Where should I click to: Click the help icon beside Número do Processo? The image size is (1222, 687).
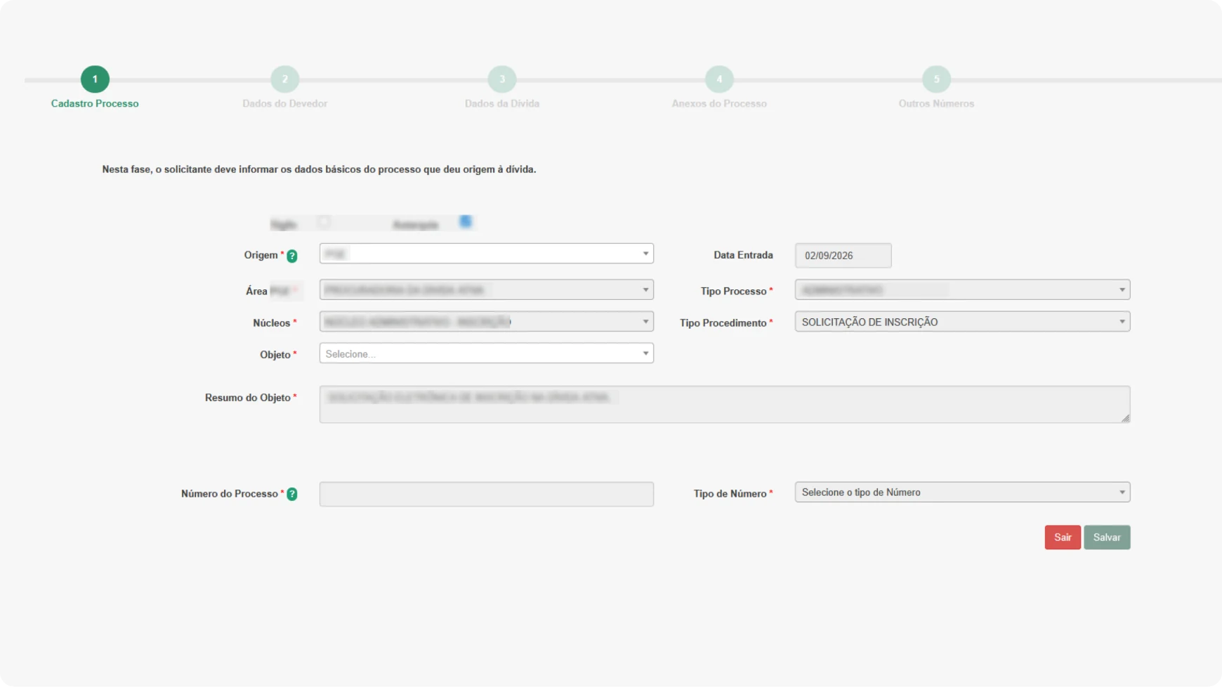[292, 495]
